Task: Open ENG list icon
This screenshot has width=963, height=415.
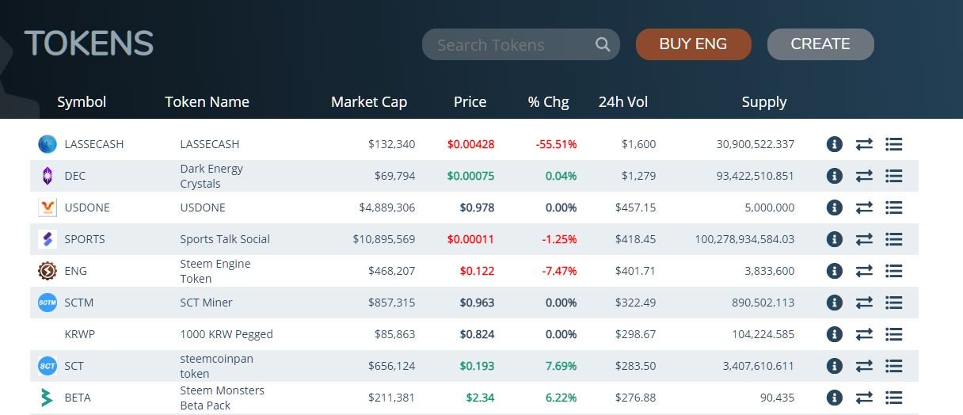Action: pos(894,271)
